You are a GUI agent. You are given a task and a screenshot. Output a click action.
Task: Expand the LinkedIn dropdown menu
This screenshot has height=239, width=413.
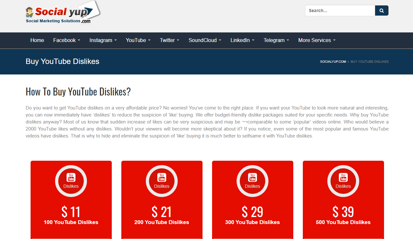[242, 40]
